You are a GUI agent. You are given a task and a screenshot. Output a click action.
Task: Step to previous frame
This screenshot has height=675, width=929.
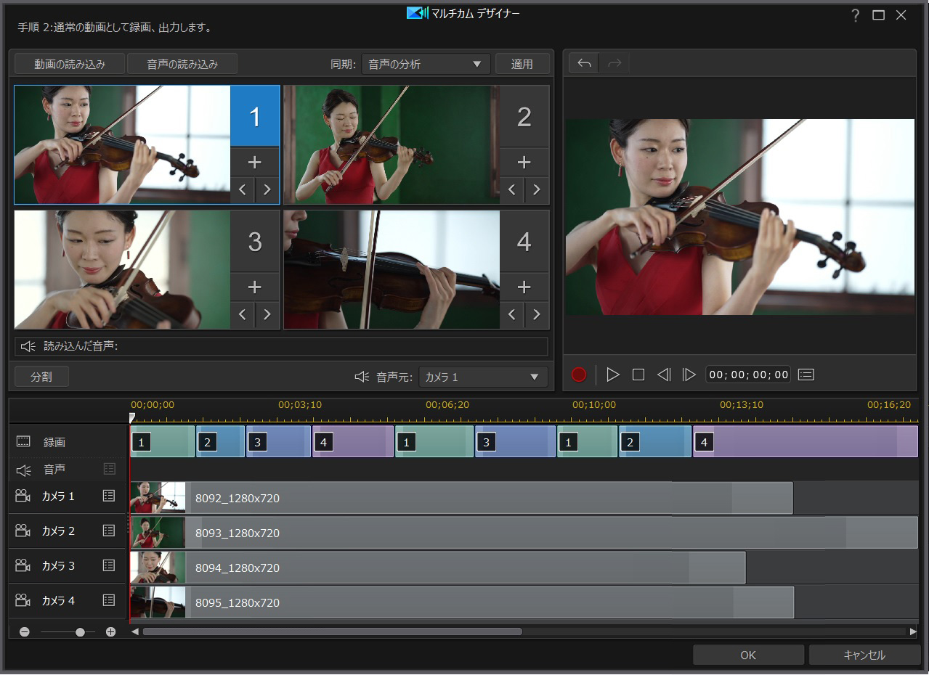pos(664,375)
